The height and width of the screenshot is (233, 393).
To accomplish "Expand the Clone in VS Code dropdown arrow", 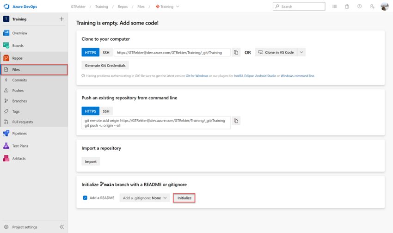I will tap(301, 53).
